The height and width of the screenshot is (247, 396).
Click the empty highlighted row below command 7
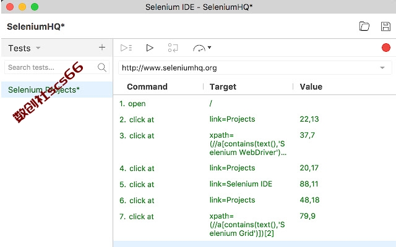(254, 244)
